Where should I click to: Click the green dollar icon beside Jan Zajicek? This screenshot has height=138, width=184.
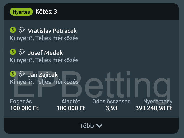click(x=13, y=74)
